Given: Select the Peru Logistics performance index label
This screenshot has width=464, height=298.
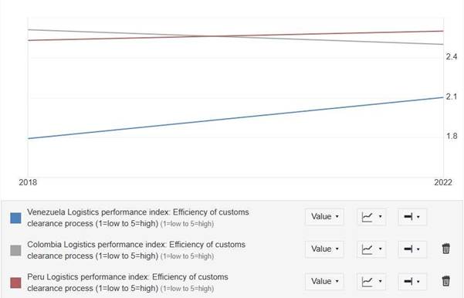Looking at the screenshot, I should coord(127,283).
